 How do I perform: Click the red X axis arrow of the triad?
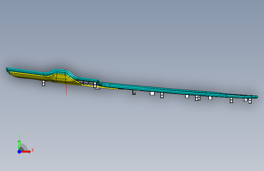26,152
